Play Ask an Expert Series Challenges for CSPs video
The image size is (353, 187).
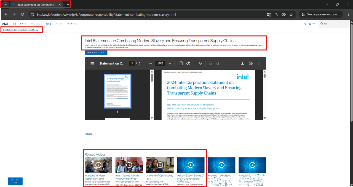pyautogui.click(x=191, y=165)
